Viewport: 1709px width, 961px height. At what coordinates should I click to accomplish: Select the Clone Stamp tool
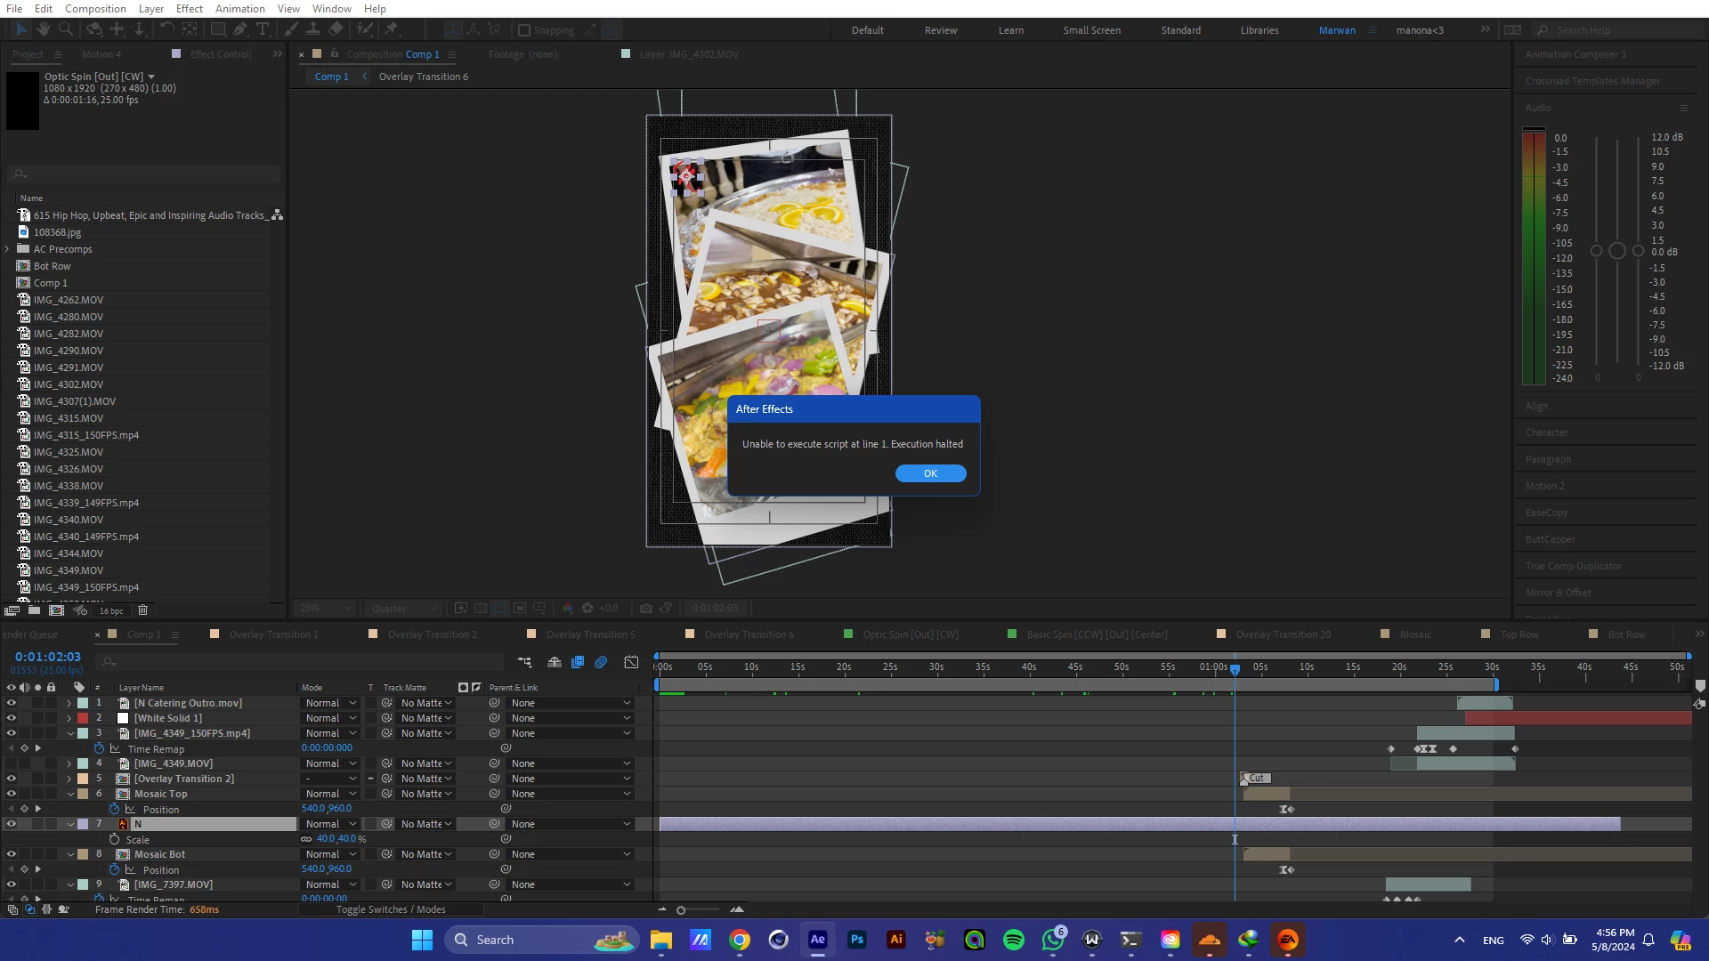313,29
